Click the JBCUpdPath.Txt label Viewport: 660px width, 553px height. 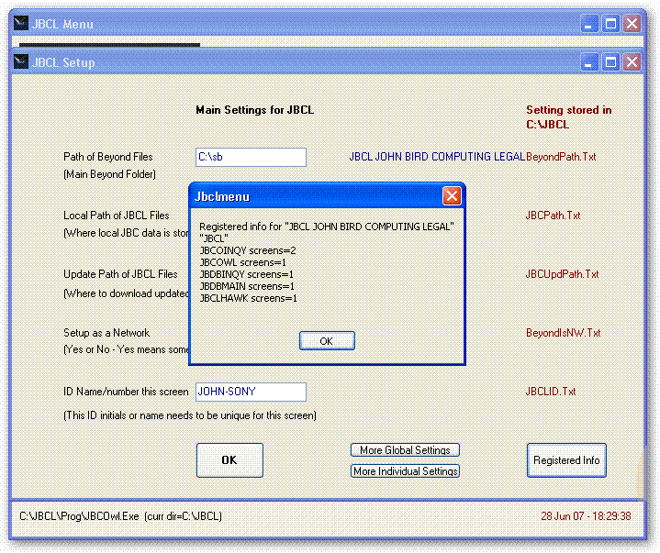pyautogui.click(x=563, y=274)
